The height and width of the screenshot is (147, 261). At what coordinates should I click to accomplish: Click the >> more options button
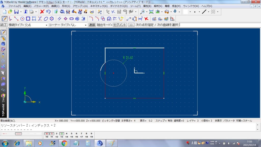point(131,25)
